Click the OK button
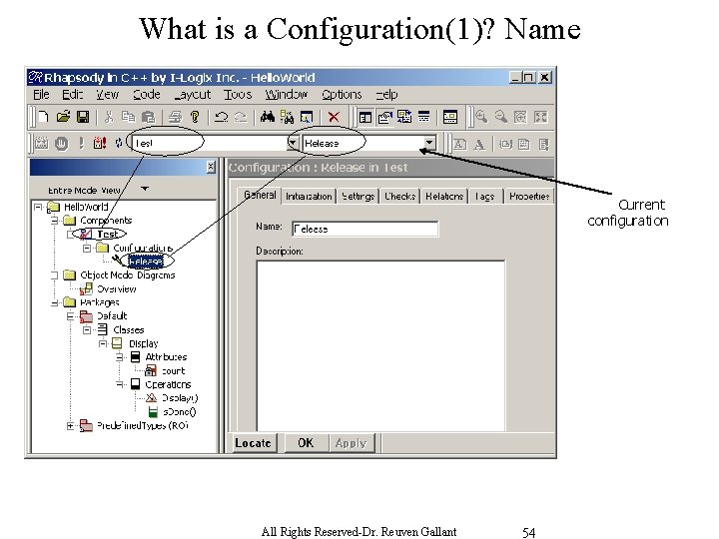This screenshot has width=719, height=539. pyautogui.click(x=306, y=443)
